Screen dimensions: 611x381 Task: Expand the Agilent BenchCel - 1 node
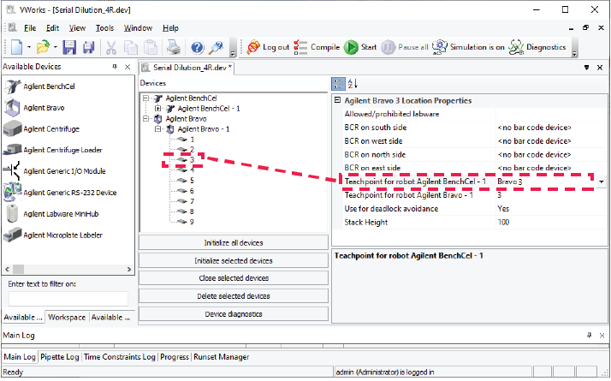157,109
